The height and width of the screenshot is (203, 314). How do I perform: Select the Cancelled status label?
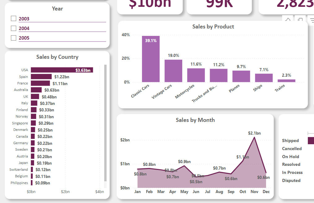coord(292,149)
